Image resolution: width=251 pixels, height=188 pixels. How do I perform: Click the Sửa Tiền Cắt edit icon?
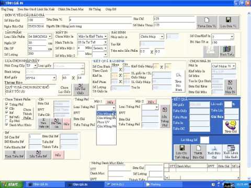56,124
